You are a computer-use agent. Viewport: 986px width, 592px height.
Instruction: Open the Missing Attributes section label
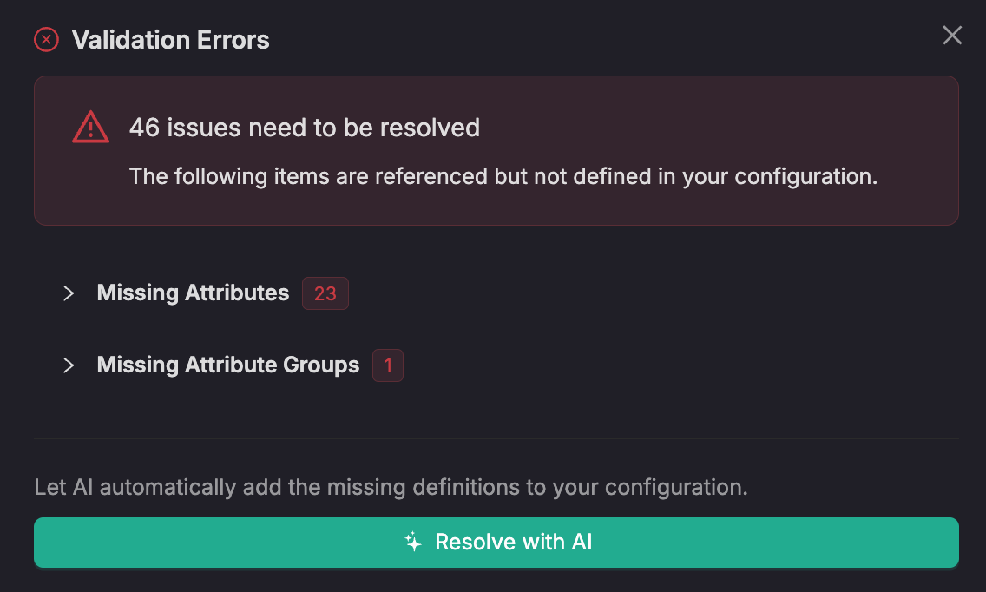tap(193, 293)
